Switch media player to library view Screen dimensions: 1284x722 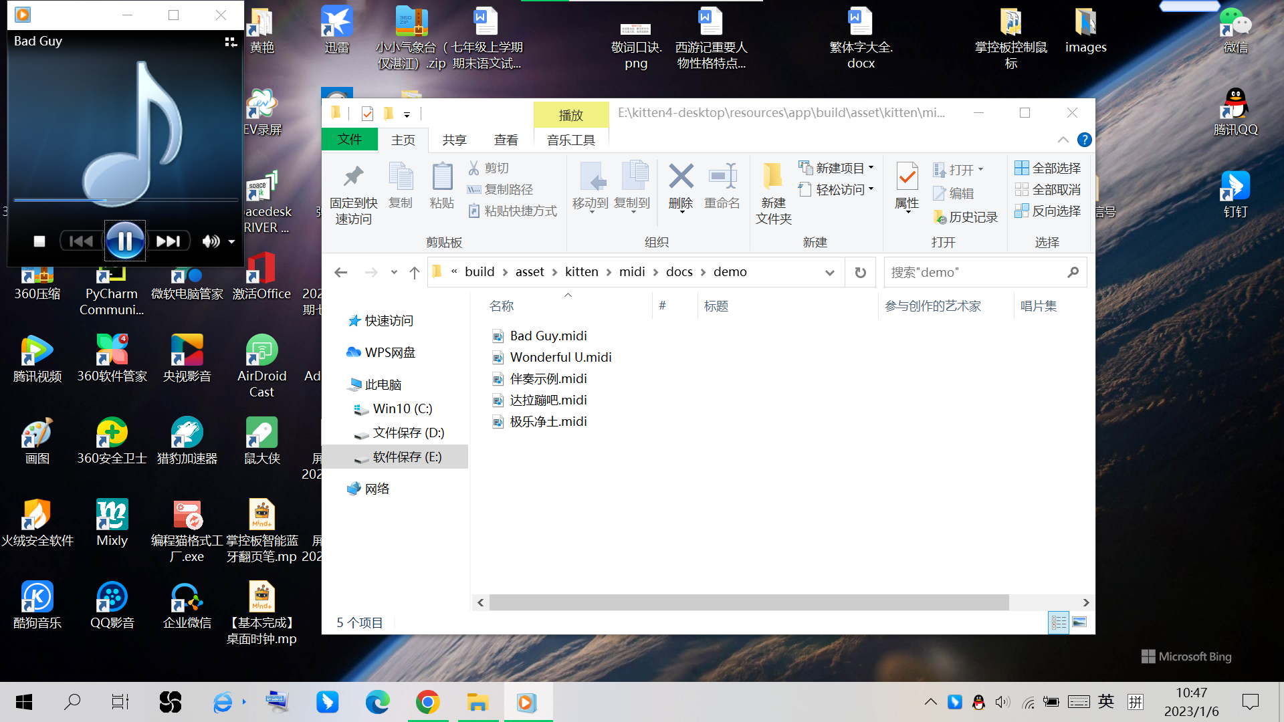click(x=231, y=42)
